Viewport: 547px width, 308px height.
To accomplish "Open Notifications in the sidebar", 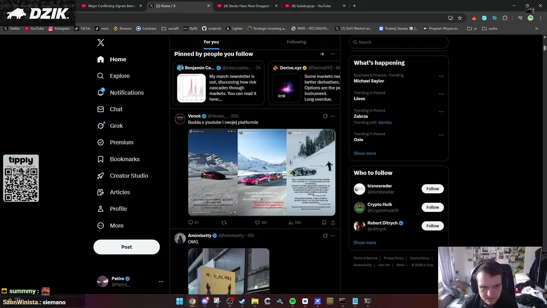I will [121, 92].
